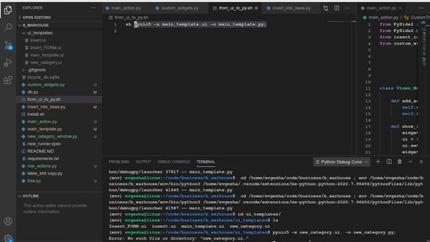
Task: Collapse the ui_templates folder
Action: pyautogui.click(x=59, y=33)
